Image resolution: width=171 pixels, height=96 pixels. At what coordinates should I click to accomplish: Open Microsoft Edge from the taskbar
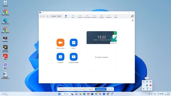point(84,94)
